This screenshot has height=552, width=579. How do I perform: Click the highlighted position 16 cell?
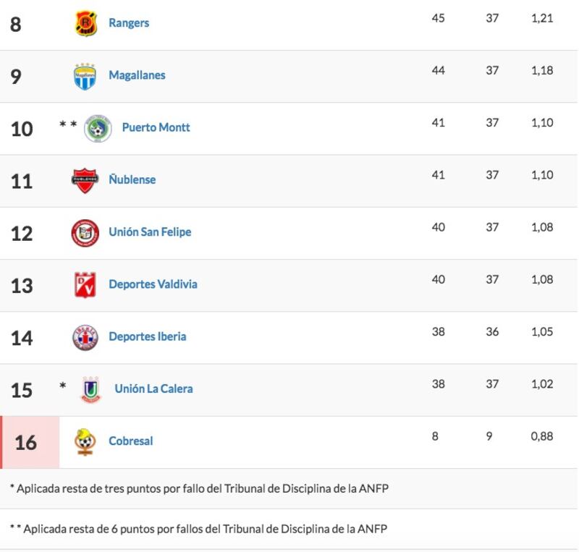click(30, 442)
